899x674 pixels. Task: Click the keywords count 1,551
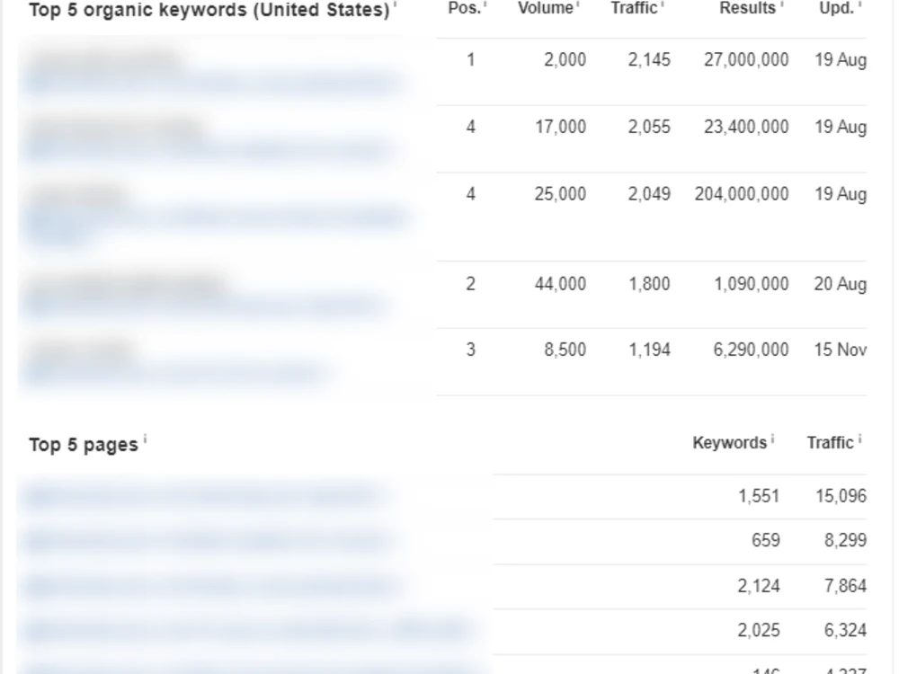759,496
